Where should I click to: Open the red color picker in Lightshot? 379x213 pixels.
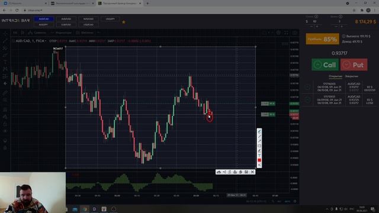pyautogui.click(x=259, y=160)
